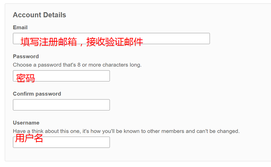Click the red 密码 annotation
Screen dimensions: 271x167
tap(26, 78)
